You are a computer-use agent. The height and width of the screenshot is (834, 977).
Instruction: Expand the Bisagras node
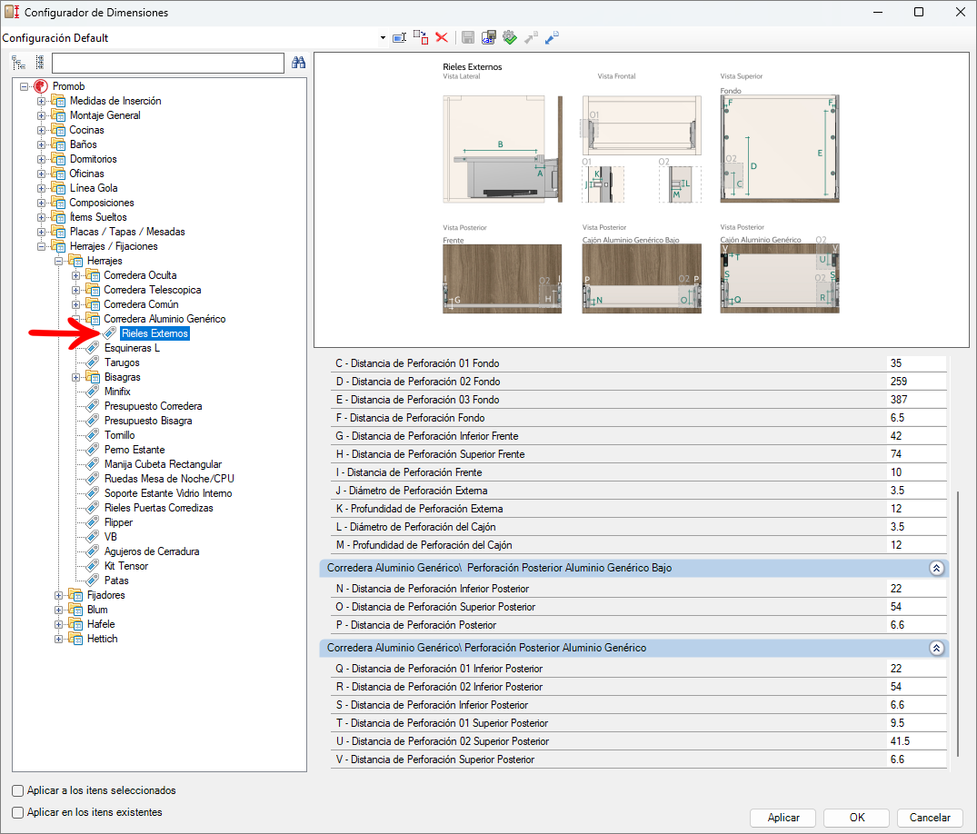point(76,377)
